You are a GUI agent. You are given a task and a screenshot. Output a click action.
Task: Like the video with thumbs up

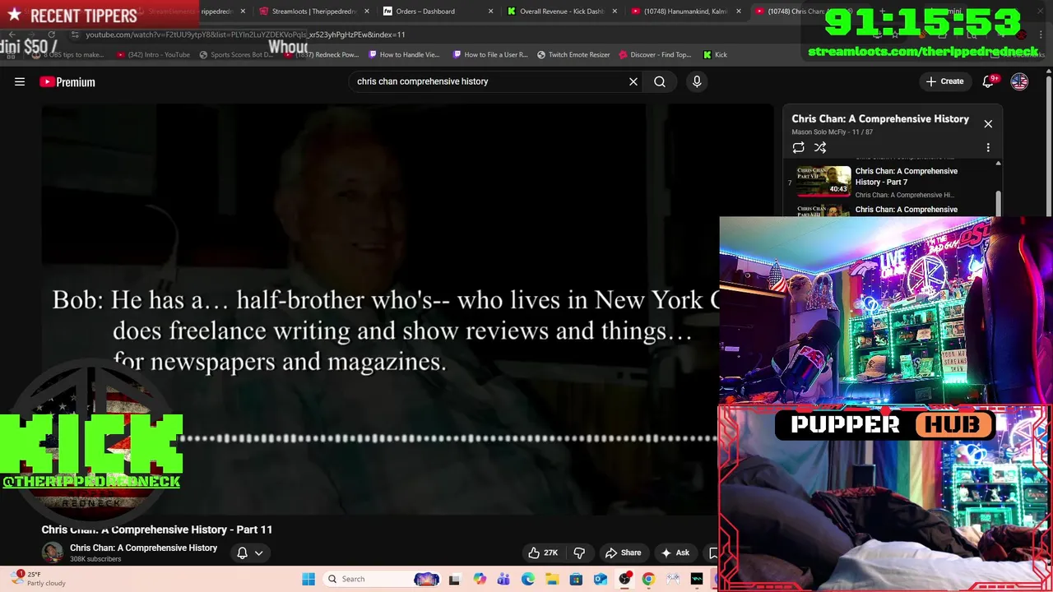click(x=543, y=553)
